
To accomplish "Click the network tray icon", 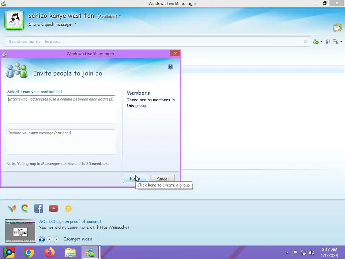I will 304,252.
